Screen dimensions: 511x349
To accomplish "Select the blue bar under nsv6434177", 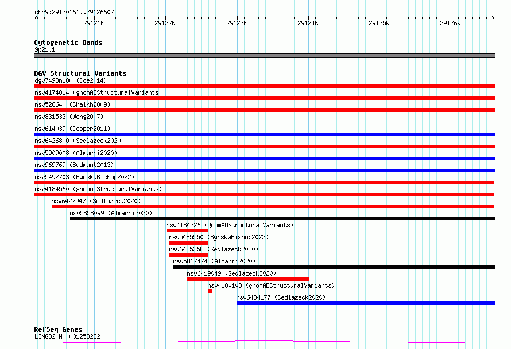I will coord(366,303).
